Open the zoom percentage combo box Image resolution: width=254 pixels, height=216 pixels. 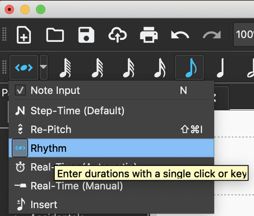[x=244, y=35]
